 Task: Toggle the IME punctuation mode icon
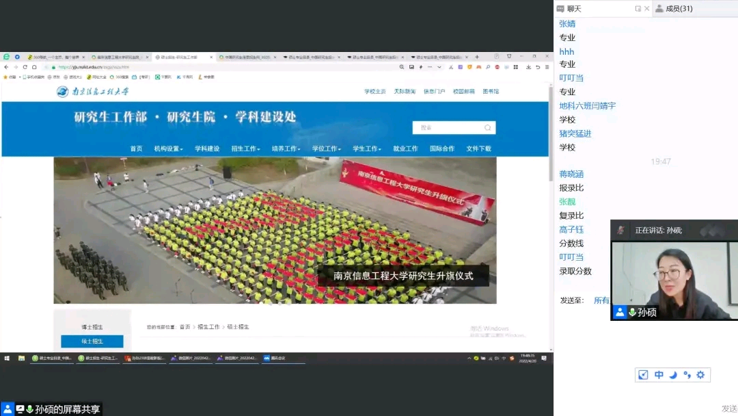coord(687,375)
